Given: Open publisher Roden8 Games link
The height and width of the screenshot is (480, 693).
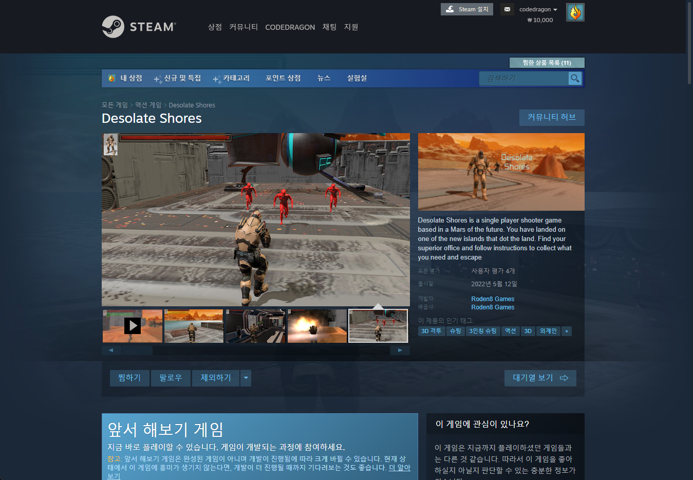Looking at the screenshot, I should click(493, 307).
